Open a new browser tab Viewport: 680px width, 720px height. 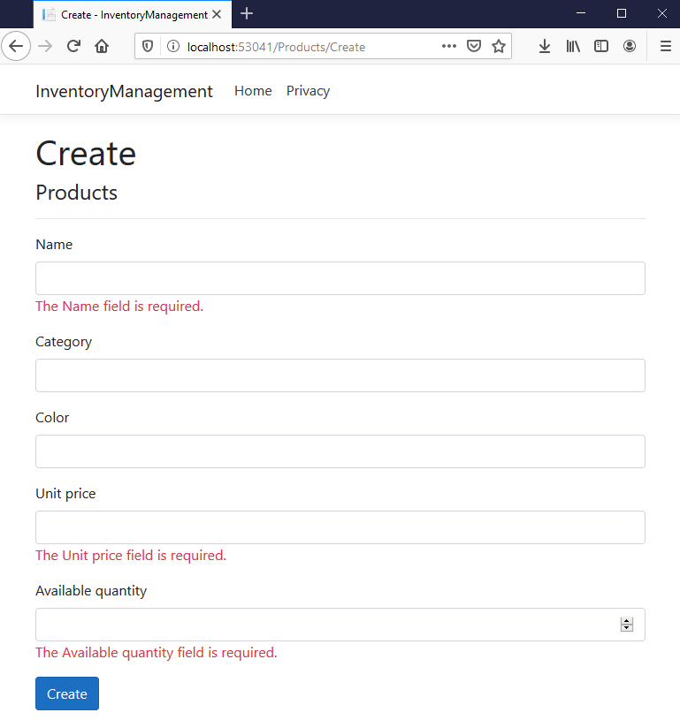(247, 14)
